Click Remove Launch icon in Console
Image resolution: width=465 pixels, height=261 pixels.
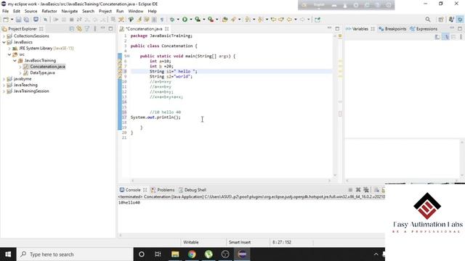pyautogui.click(x=358, y=190)
